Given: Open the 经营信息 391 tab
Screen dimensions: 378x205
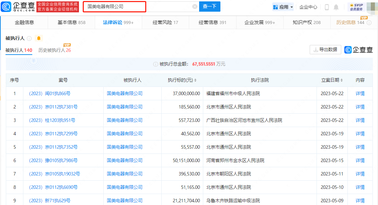Looking at the screenshot, I should point(213,22).
